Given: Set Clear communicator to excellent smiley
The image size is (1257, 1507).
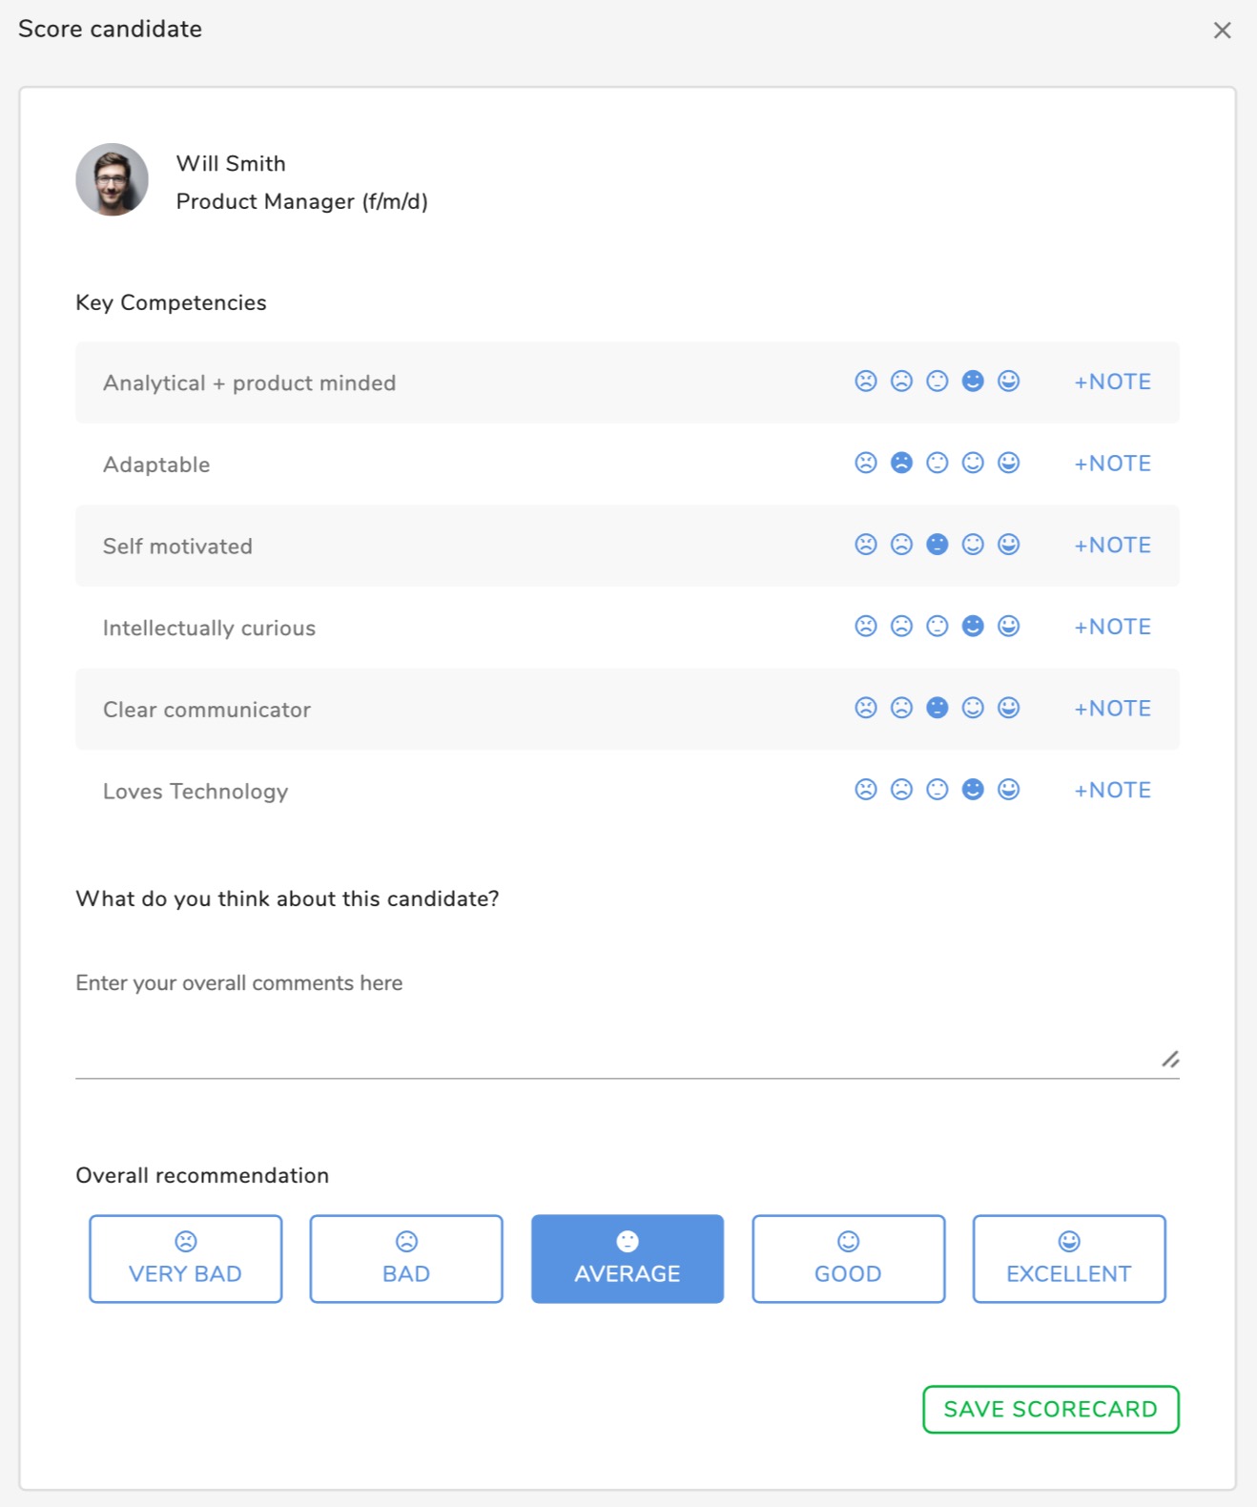Looking at the screenshot, I should tap(1008, 708).
